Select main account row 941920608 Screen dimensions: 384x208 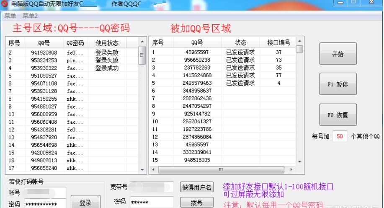click(x=72, y=52)
